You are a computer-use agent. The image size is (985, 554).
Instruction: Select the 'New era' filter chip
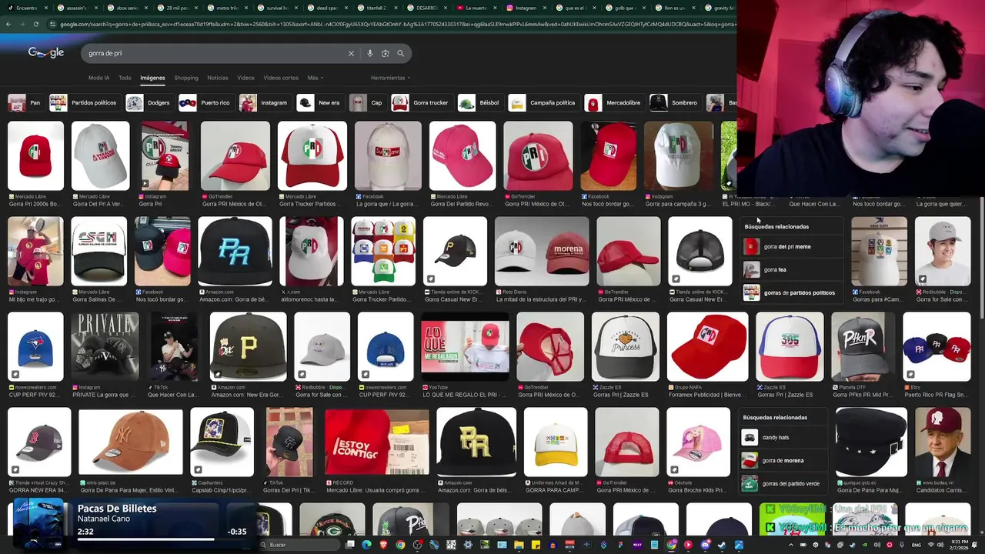[x=319, y=102]
